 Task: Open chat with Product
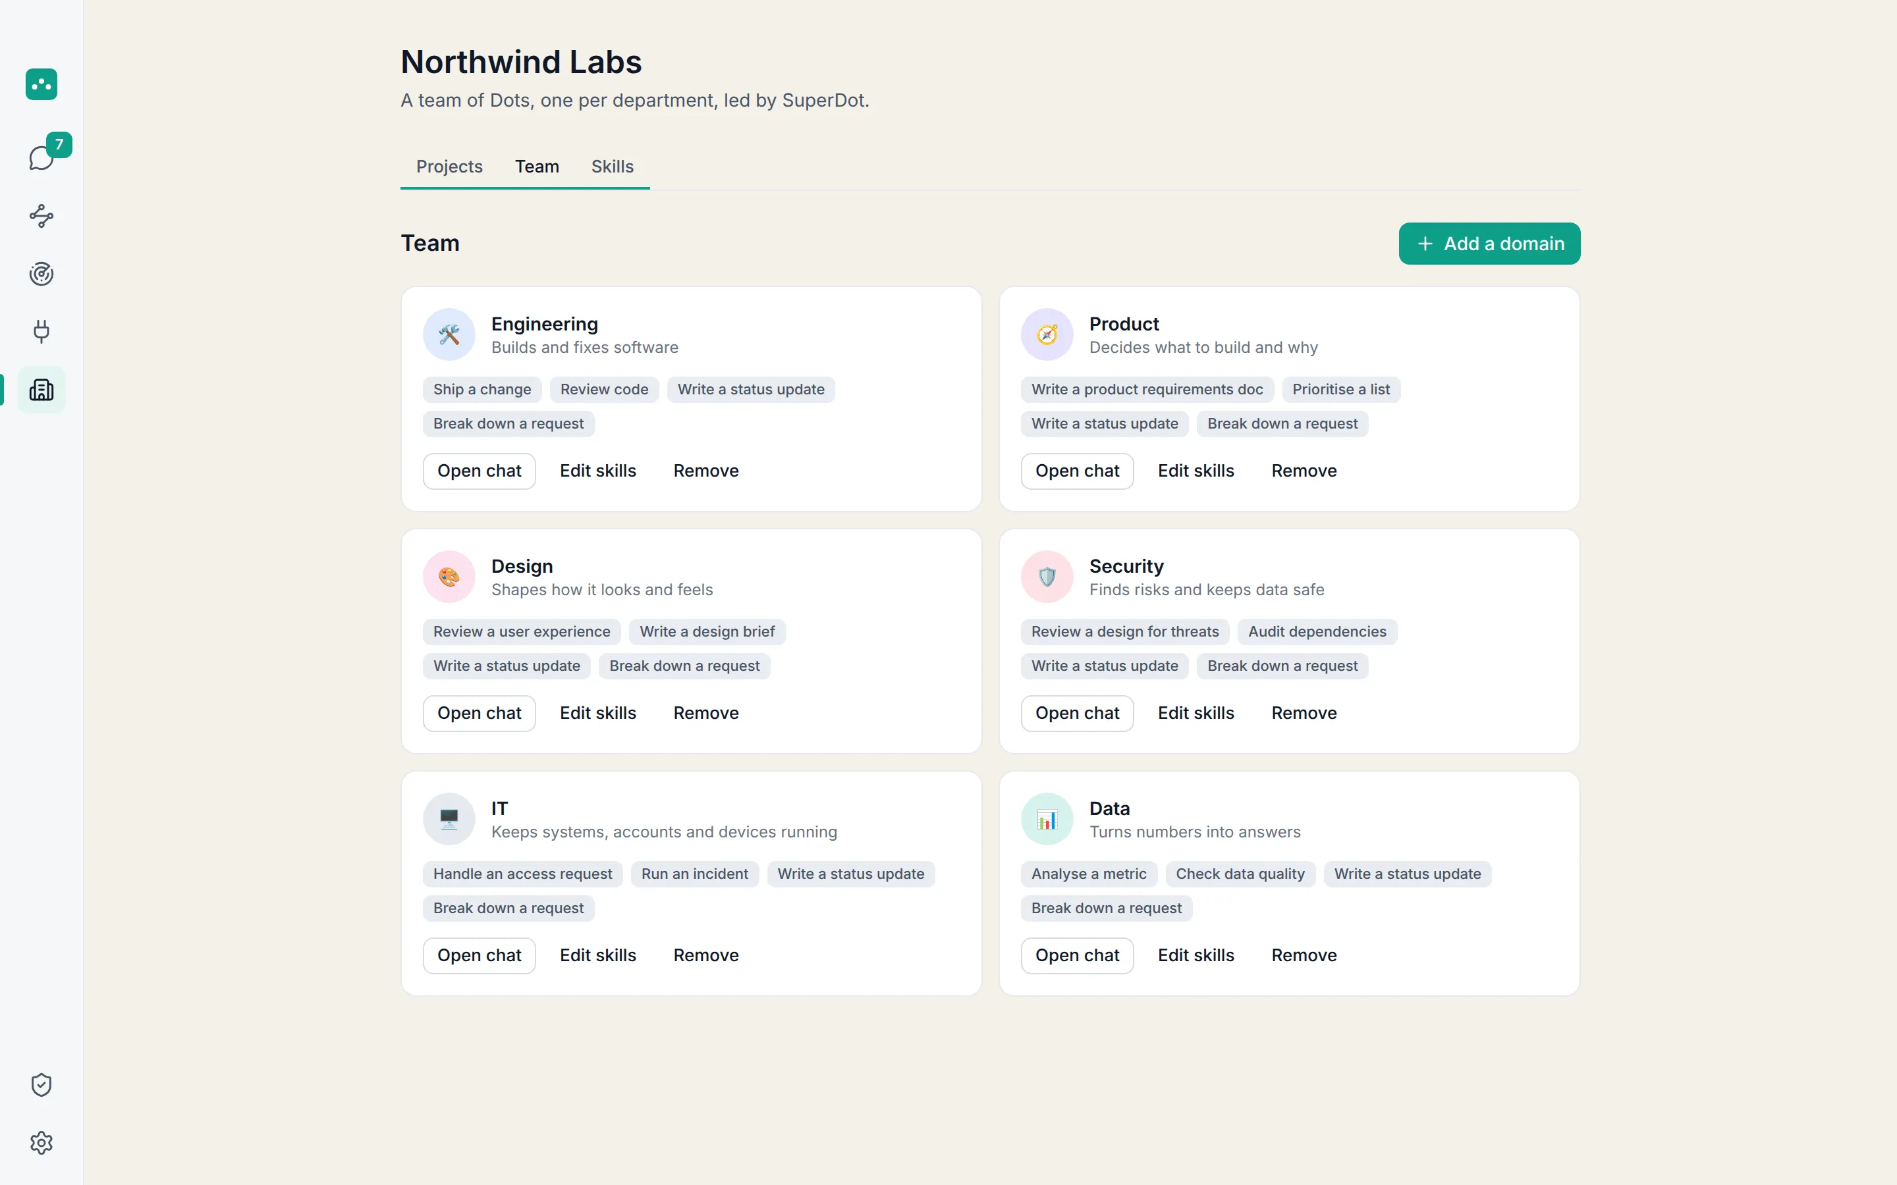coord(1077,471)
